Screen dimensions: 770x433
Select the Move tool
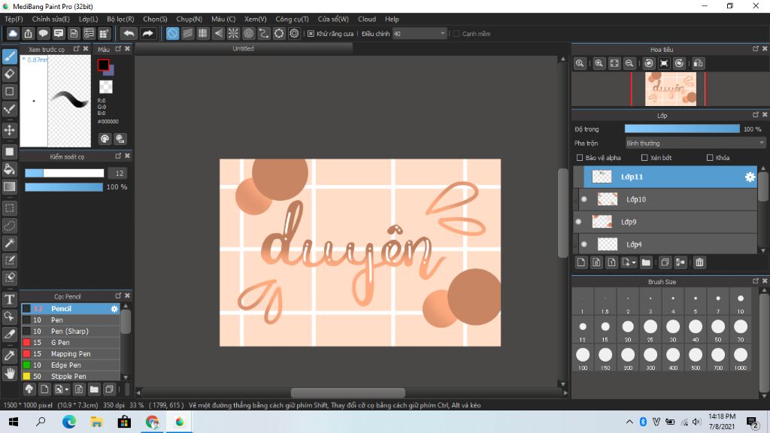[9, 130]
